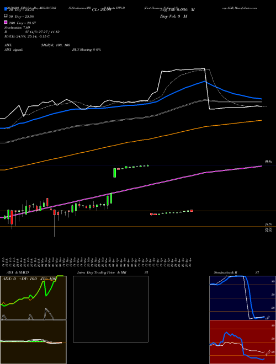
Task: Click the 'Stochastics: 7.69' readout
Action: coord(17,28)
